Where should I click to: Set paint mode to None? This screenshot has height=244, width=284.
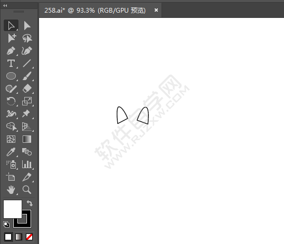29,237
